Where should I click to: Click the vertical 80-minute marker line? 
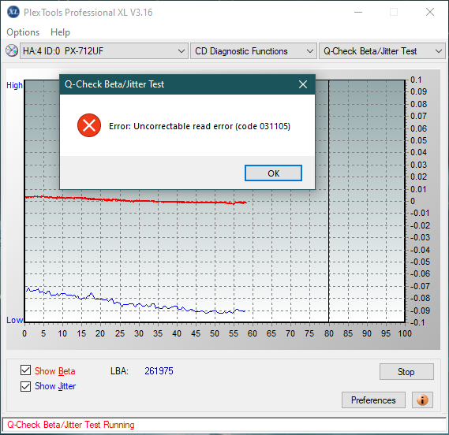(x=329, y=201)
